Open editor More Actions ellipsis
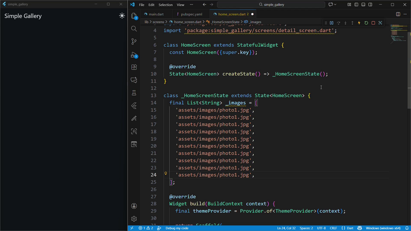 click(x=405, y=14)
